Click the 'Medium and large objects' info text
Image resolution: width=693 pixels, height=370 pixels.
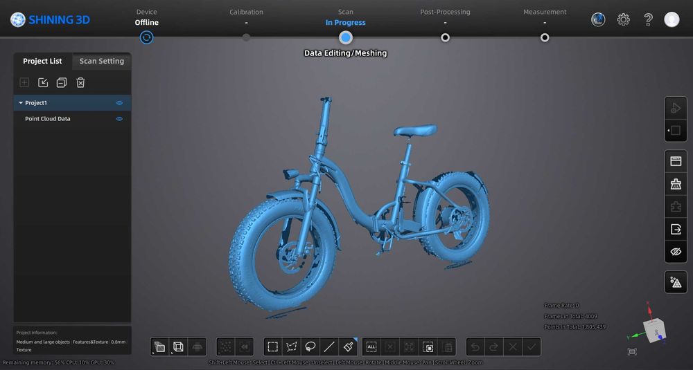coord(43,342)
